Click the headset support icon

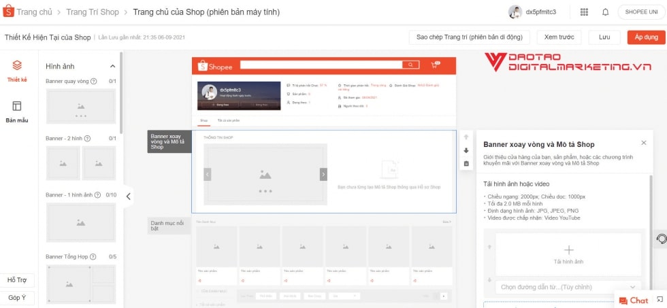[x=660, y=239]
